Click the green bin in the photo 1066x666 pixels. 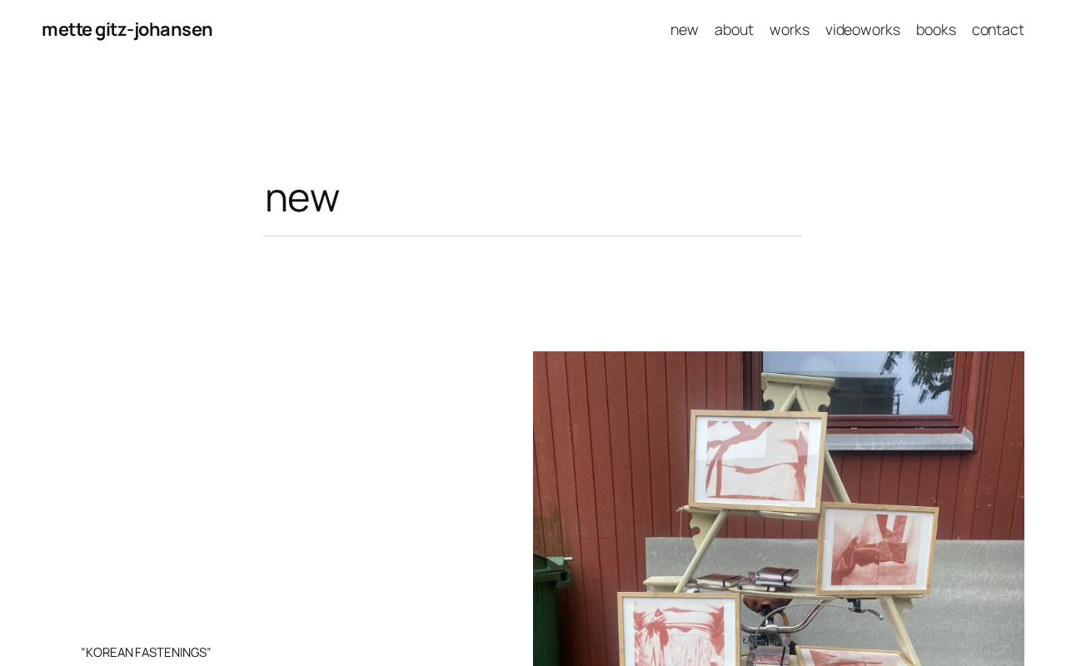tap(551, 610)
